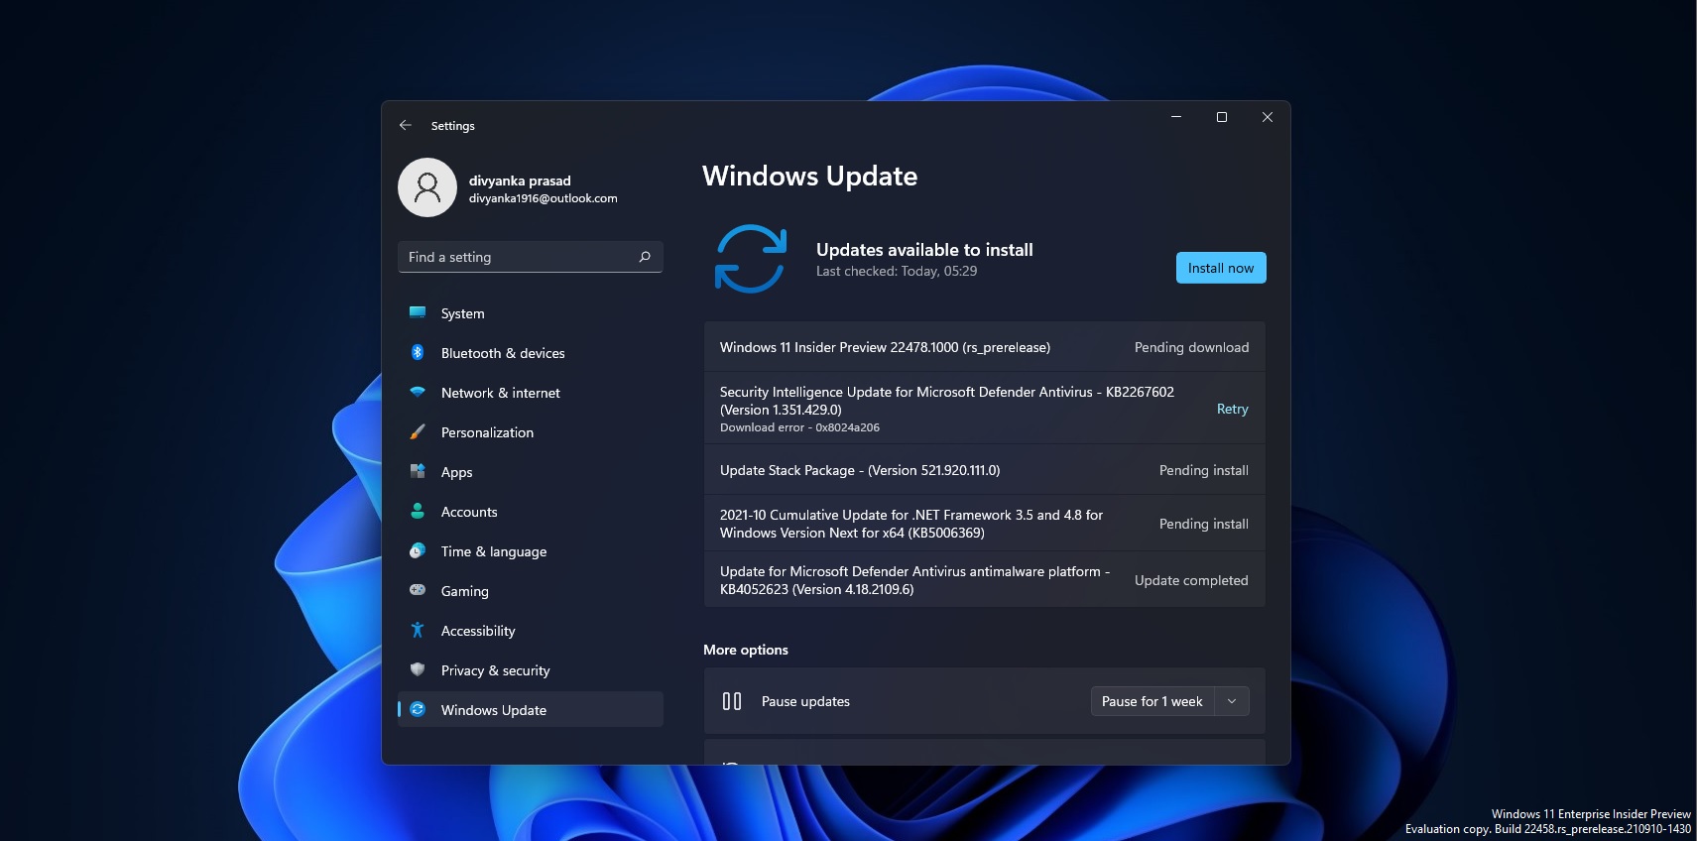Select the Network & internet wifi icon
This screenshot has height=841, width=1697.
pos(418,392)
